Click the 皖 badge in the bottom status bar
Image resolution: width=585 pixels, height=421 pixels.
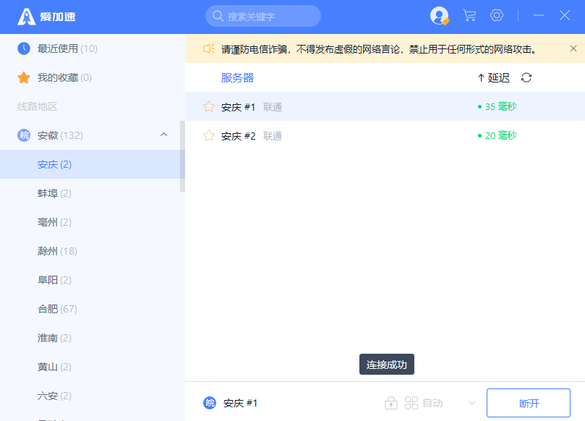pyautogui.click(x=210, y=403)
